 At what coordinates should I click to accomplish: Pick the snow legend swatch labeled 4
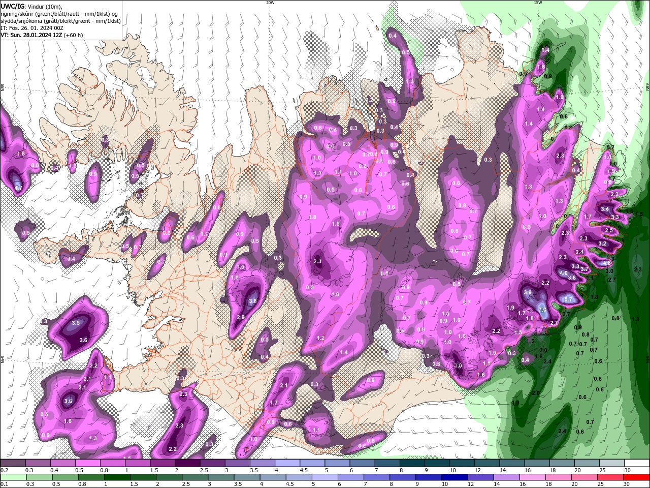click(x=287, y=463)
